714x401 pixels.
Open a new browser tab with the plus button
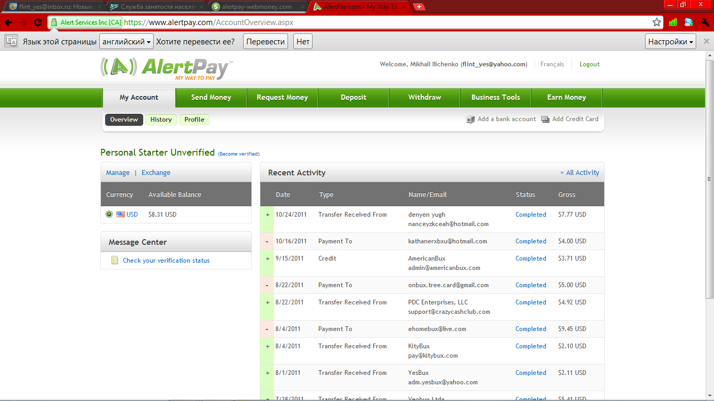coord(419,7)
